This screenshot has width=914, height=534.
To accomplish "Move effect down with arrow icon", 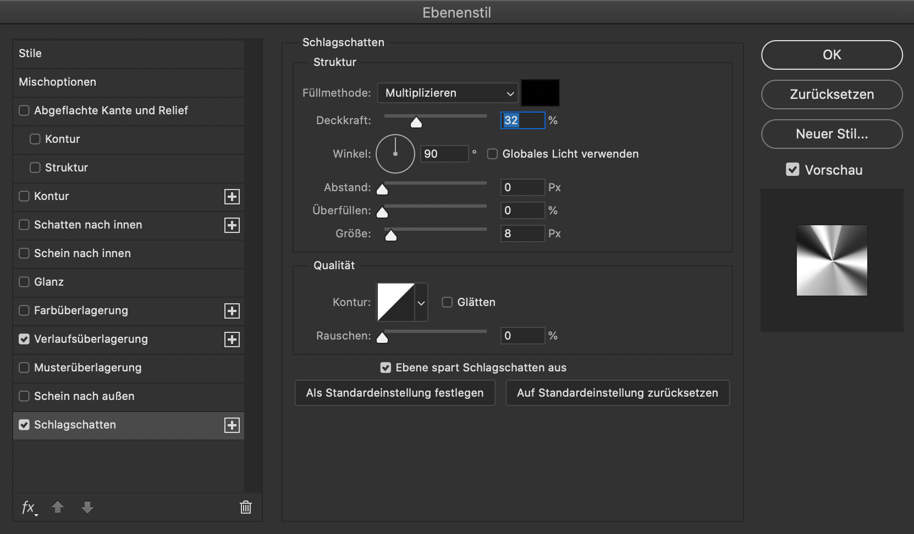I will point(87,507).
